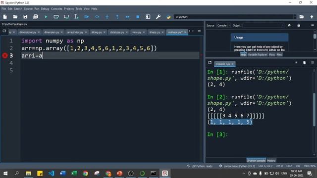Create a new file from the toolbar
Screen dimensions: 317x178
click(x=5, y=17)
